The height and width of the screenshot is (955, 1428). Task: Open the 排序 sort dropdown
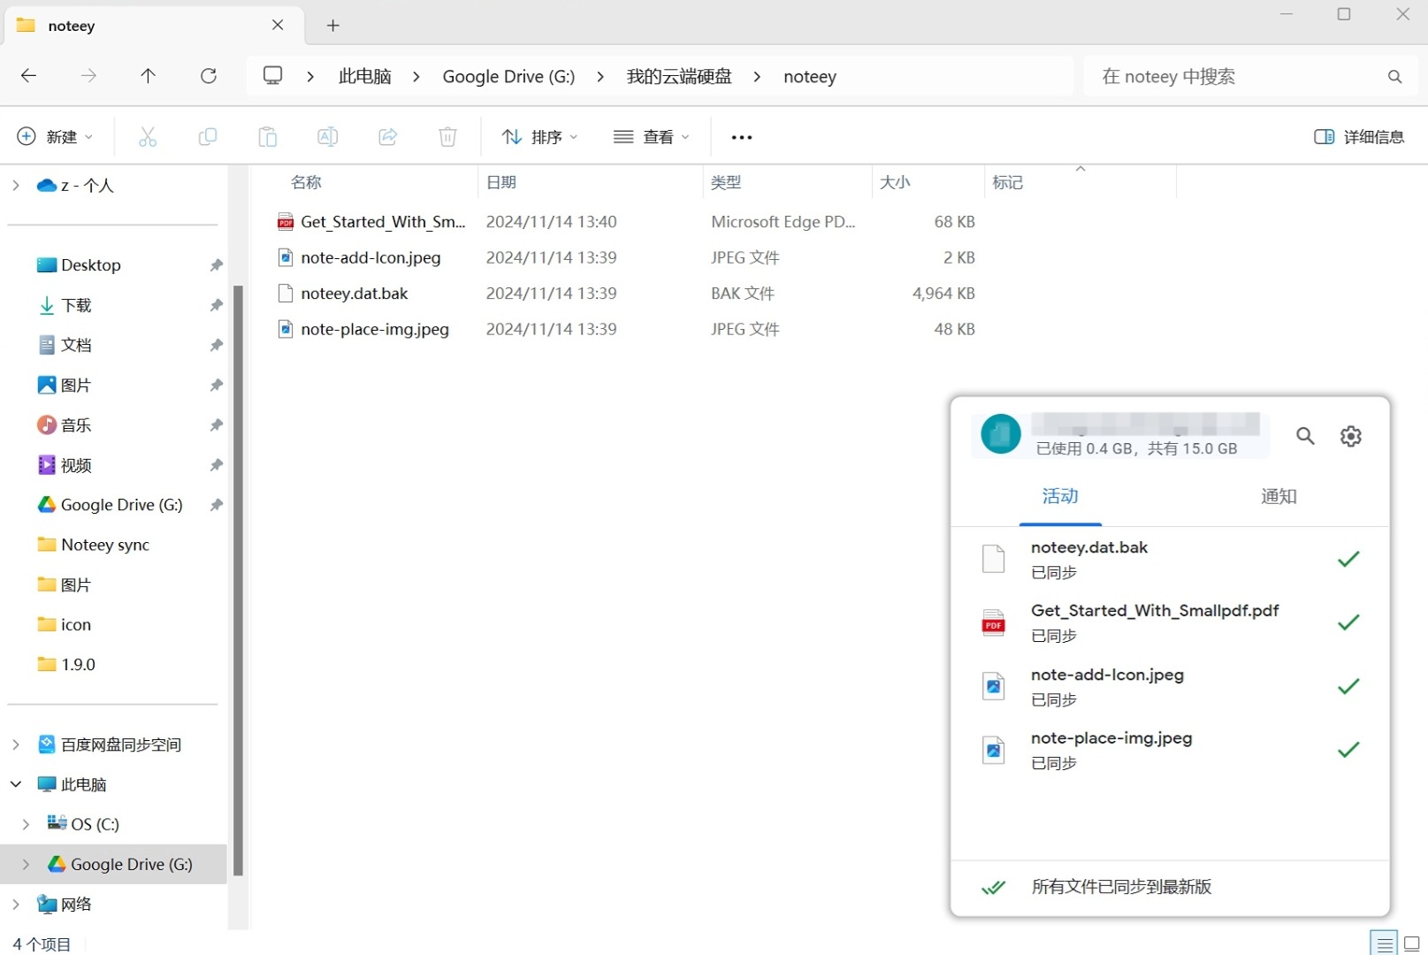[540, 137]
